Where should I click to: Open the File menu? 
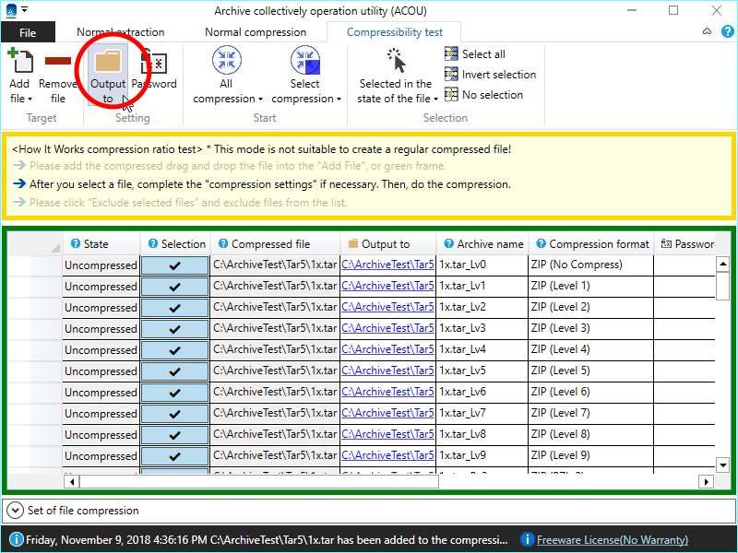[x=28, y=33]
